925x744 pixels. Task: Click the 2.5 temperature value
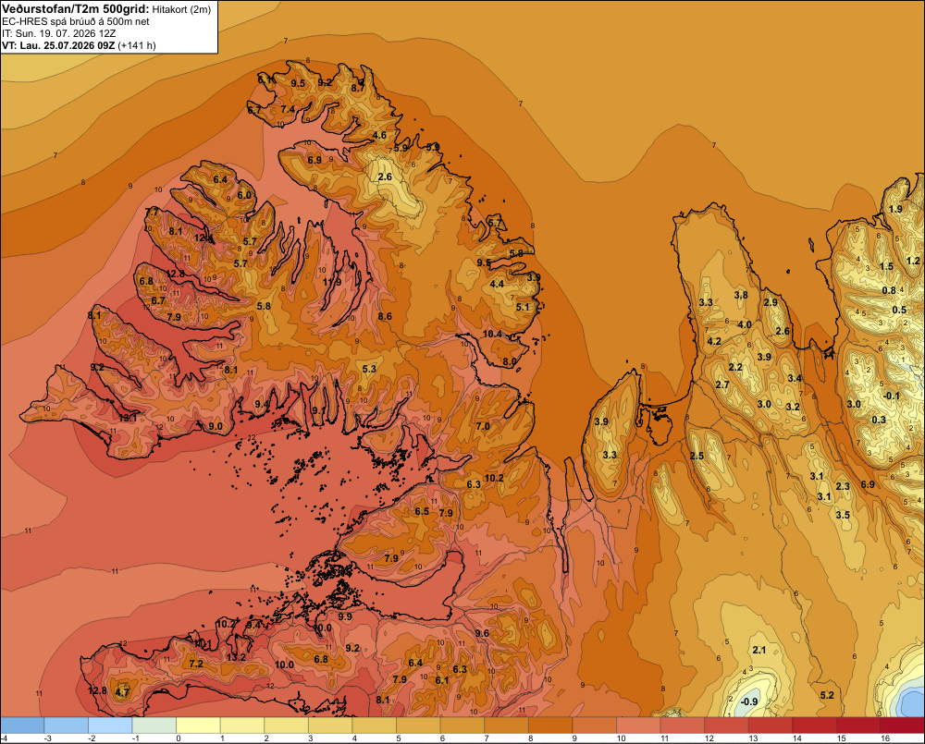click(x=697, y=456)
